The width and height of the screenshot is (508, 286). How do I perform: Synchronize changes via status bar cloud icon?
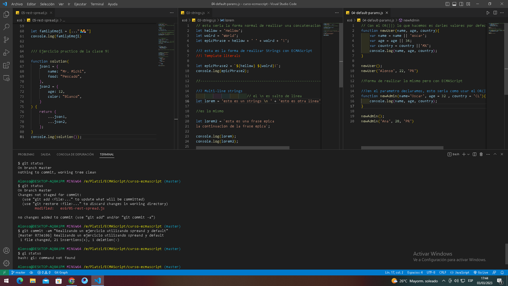pyautogui.click(x=32, y=272)
